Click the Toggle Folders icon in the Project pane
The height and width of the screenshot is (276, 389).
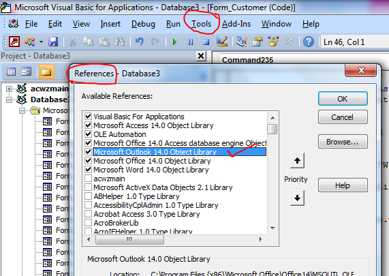[46, 72]
